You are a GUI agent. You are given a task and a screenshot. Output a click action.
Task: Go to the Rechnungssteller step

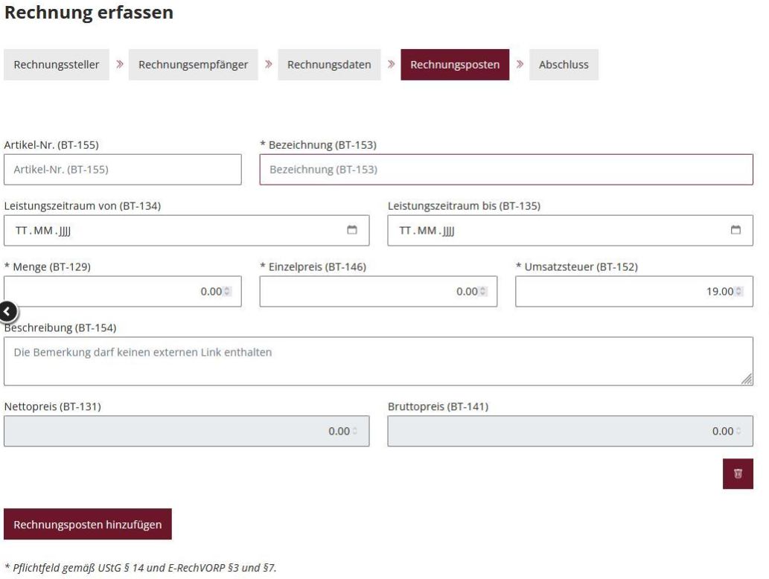(57, 65)
